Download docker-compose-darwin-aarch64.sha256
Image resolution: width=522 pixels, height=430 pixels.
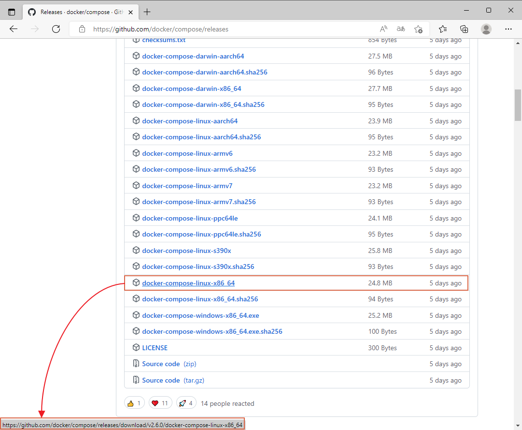pyautogui.click(x=205, y=73)
